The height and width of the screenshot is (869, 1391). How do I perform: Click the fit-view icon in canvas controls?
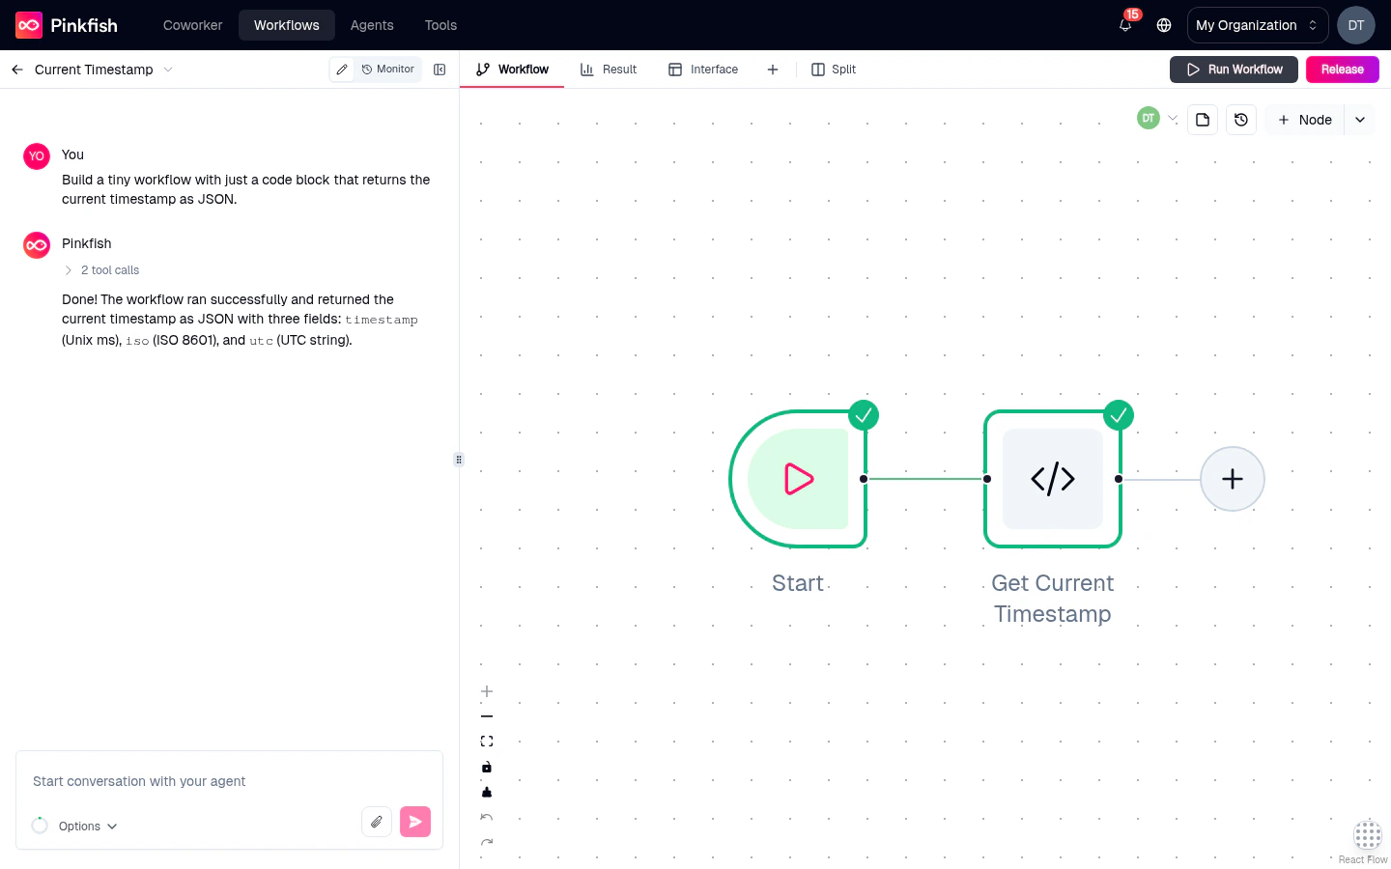point(487,741)
